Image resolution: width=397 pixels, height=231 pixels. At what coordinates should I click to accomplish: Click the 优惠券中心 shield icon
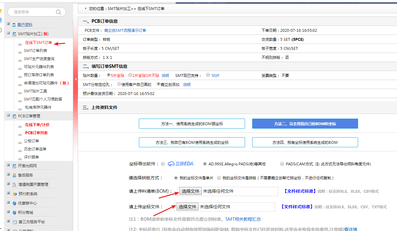click(x=14, y=203)
